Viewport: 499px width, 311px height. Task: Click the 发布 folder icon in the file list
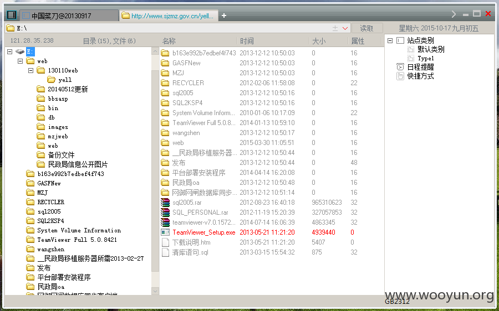(x=165, y=163)
